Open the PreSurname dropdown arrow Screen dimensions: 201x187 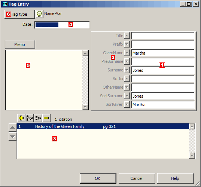pos(127,61)
